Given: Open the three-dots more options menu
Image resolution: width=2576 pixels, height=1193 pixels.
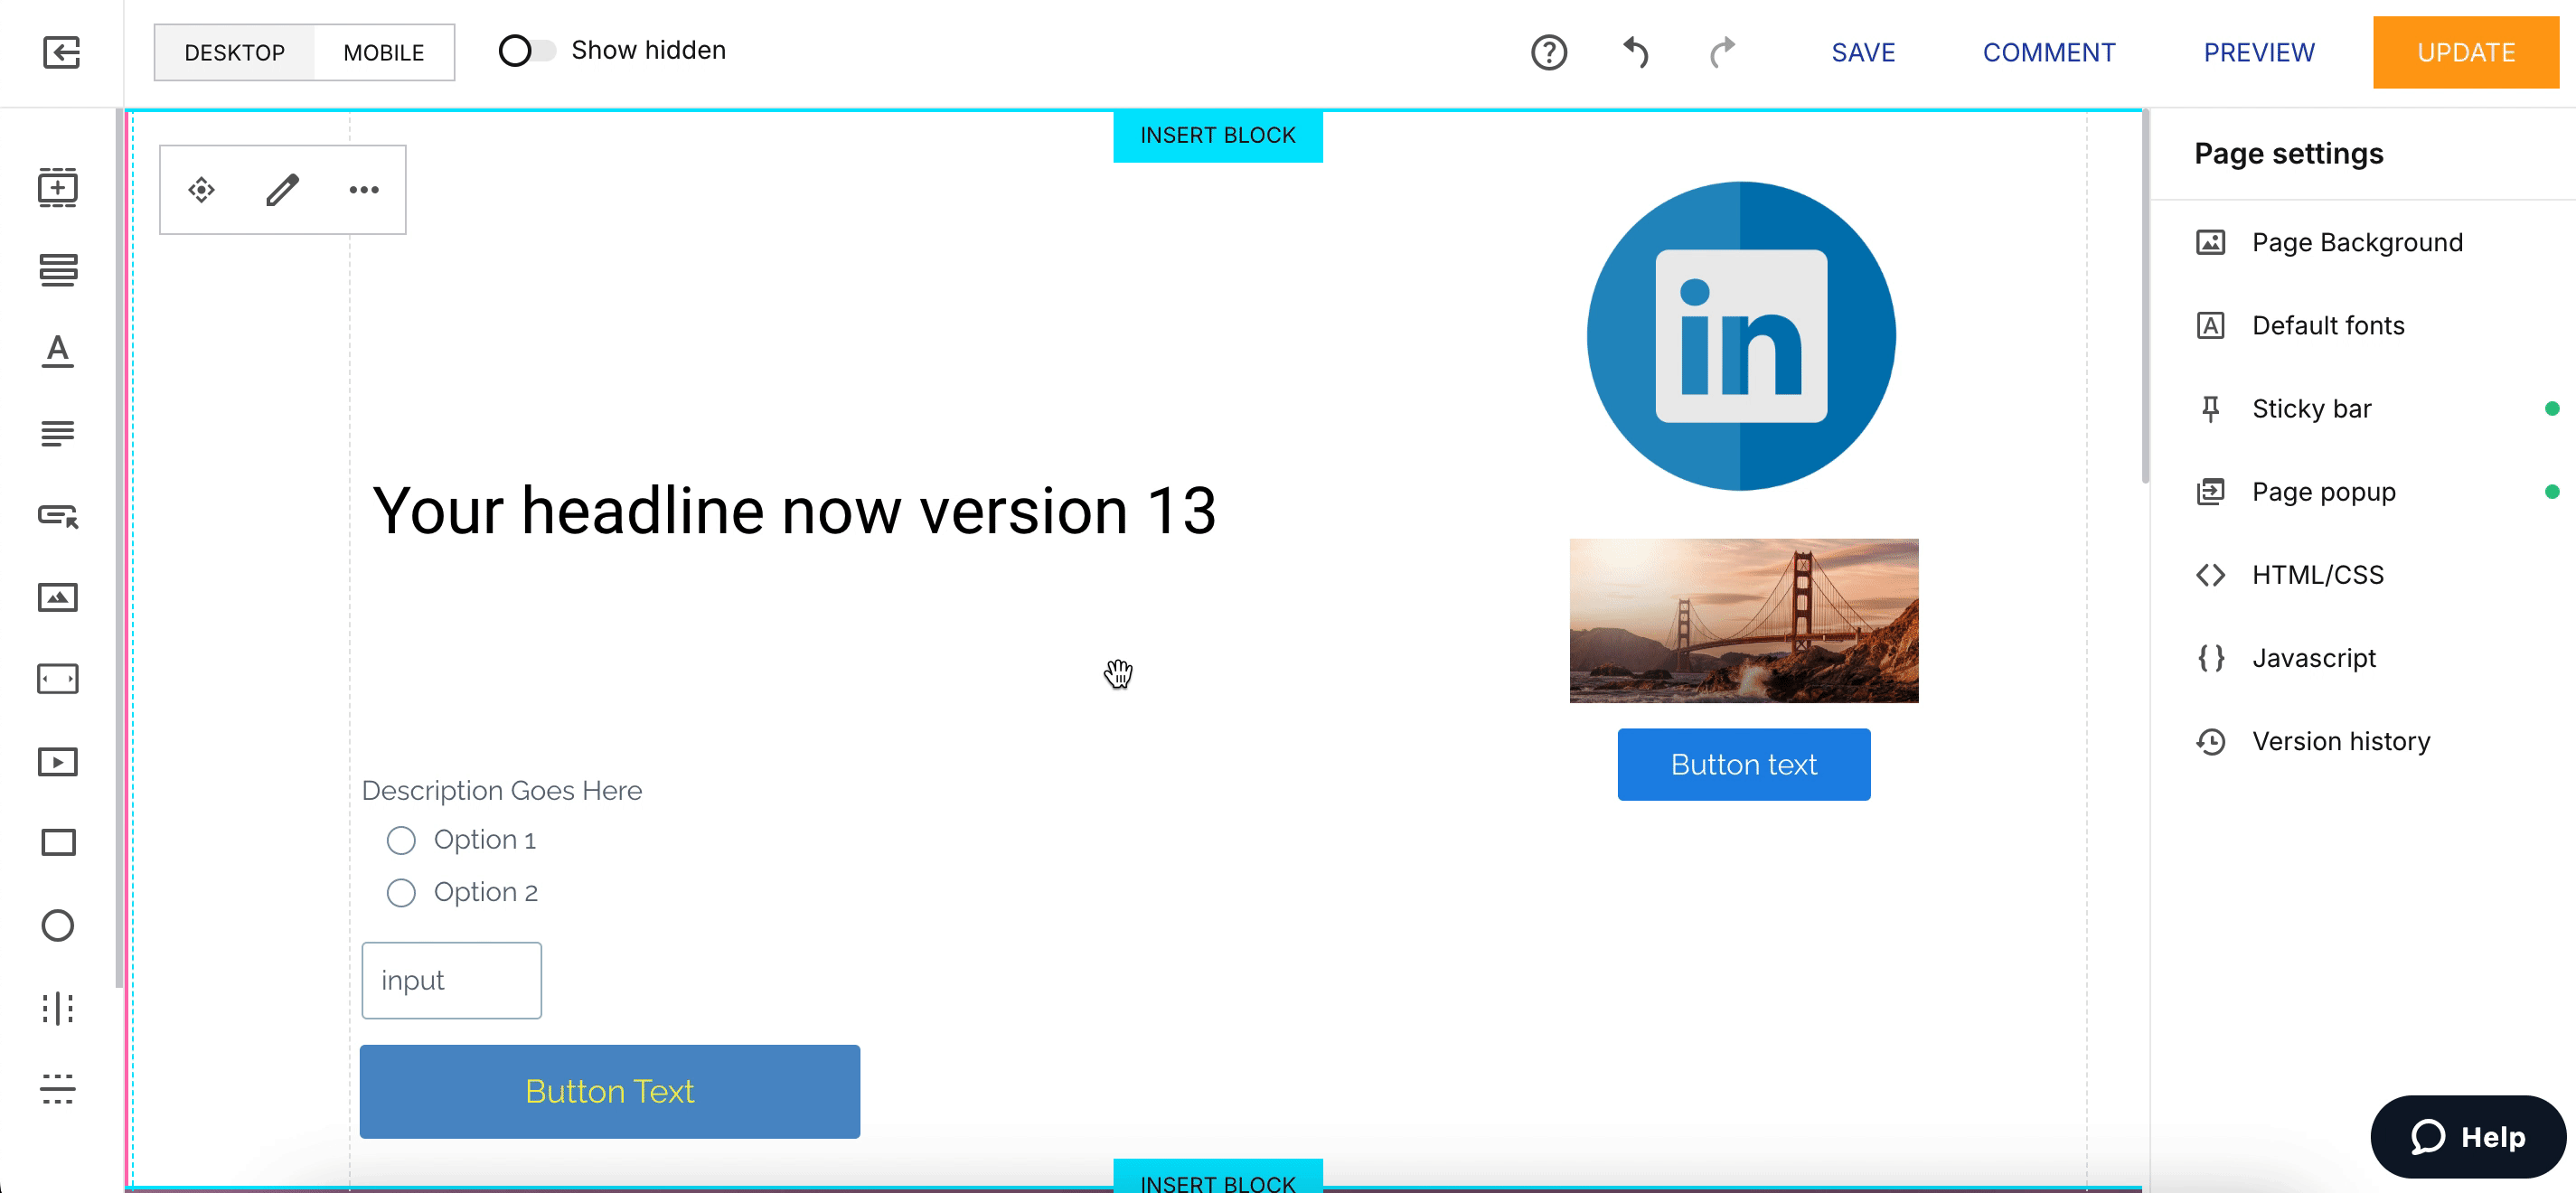Looking at the screenshot, I should [364, 189].
